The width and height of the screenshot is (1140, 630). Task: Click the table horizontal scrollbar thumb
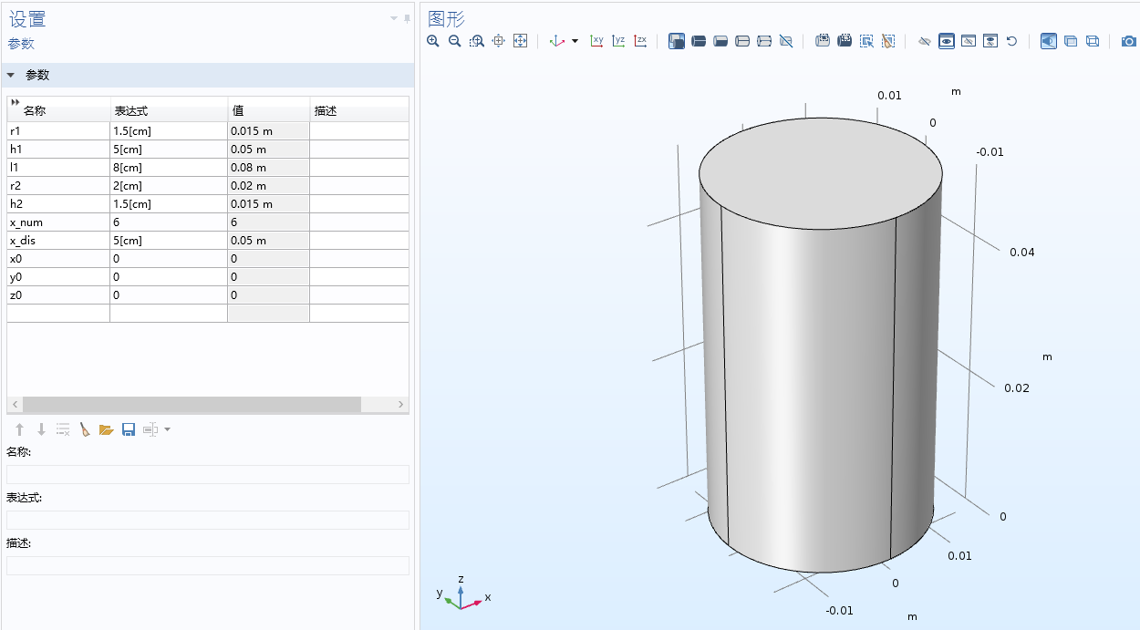point(192,404)
